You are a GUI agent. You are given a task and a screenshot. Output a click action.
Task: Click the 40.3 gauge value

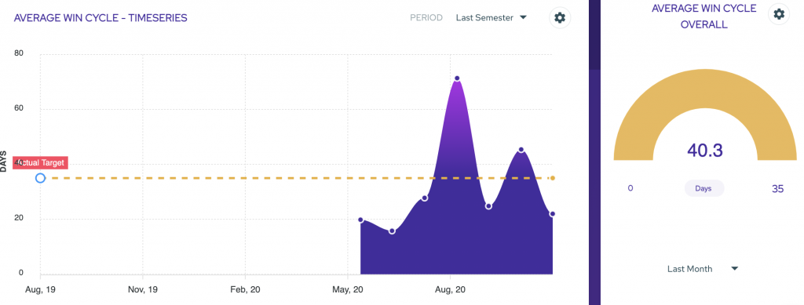pyautogui.click(x=705, y=150)
